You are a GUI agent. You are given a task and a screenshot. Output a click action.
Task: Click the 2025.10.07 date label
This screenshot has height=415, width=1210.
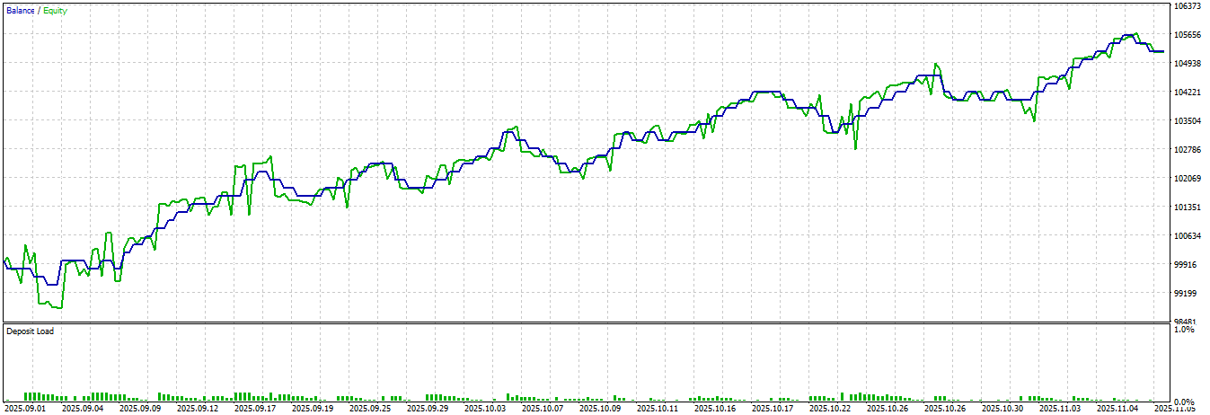click(x=543, y=409)
